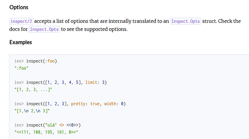Click the ":foo" output string
Screen dimensions: 249x139
pos(21,68)
